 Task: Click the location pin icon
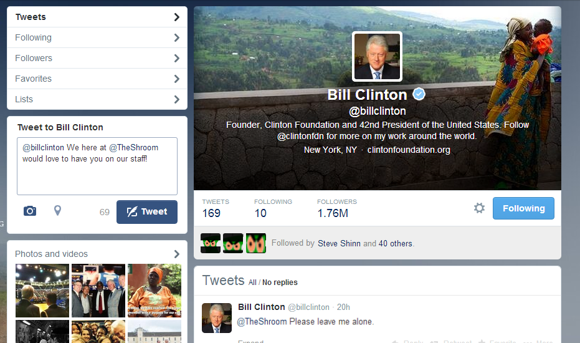click(x=57, y=211)
